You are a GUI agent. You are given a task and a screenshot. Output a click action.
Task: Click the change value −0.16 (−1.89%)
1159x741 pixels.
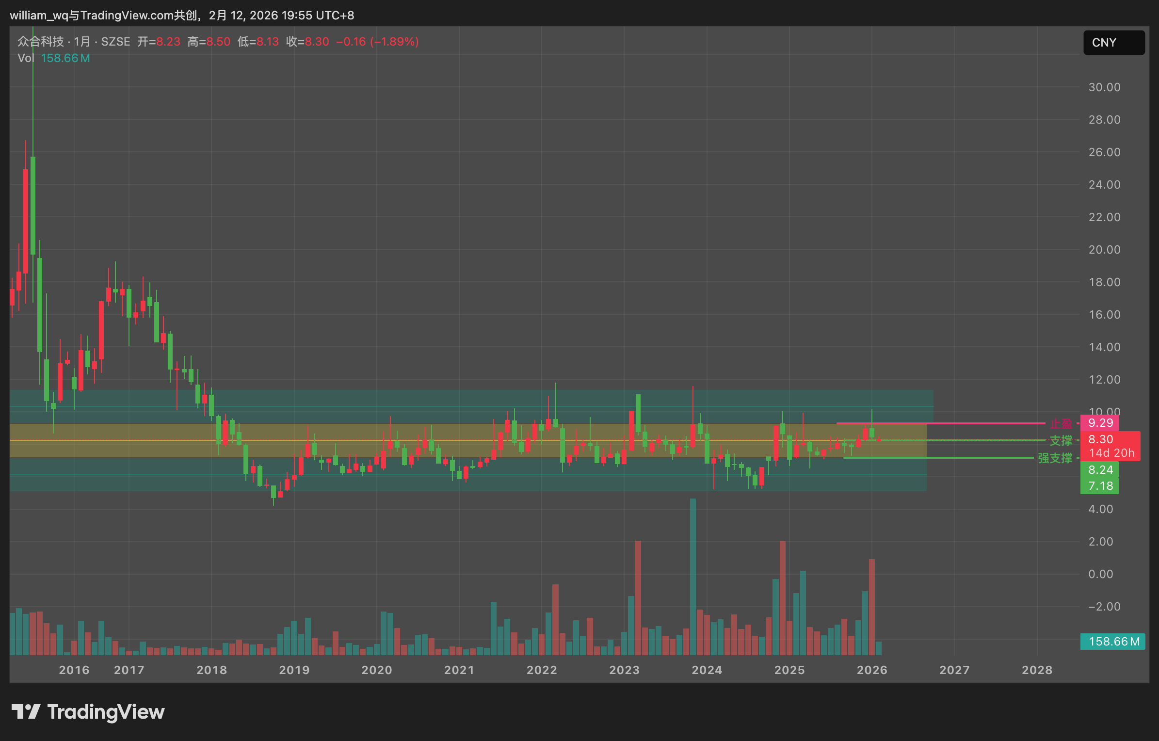(377, 42)
